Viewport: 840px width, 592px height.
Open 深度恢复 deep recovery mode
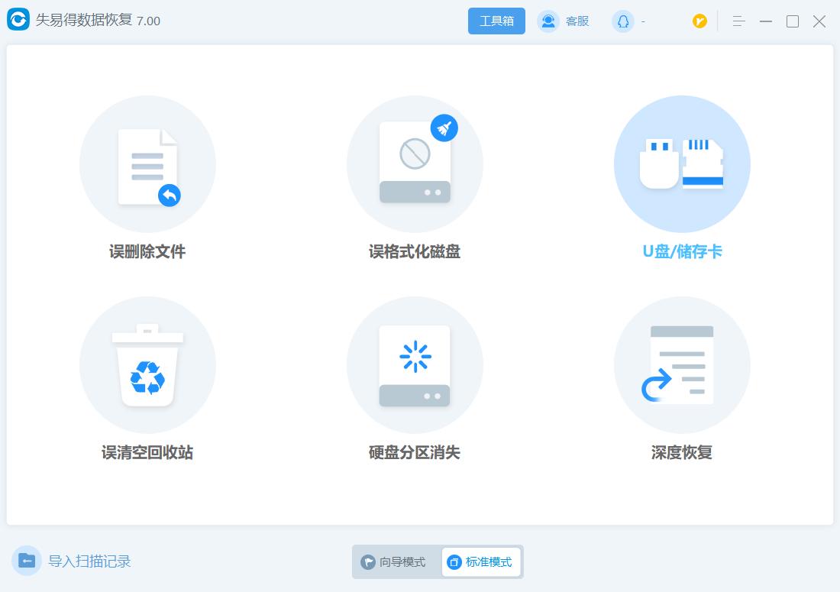(682, 364)
